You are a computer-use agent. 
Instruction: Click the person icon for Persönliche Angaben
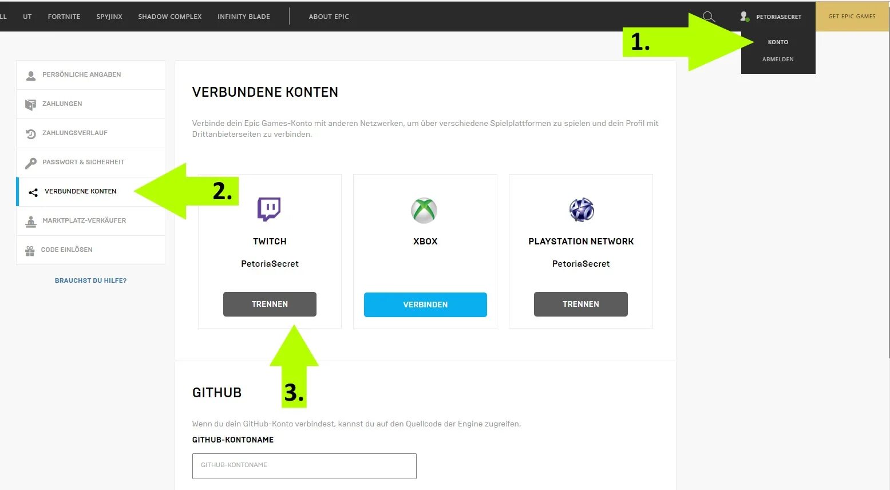[31, 75]
